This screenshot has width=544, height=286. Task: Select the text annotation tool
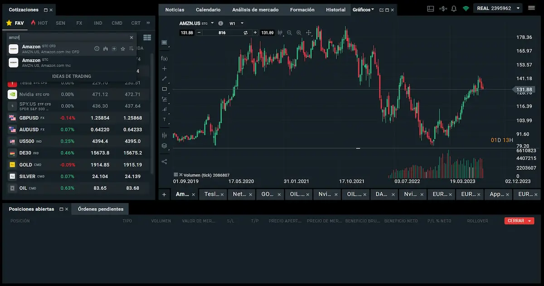tap(164, 120)
